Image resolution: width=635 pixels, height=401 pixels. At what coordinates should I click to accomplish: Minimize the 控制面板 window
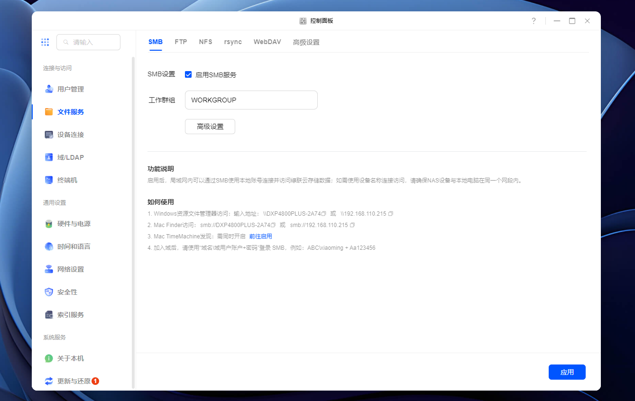click(x=557, y=21)
